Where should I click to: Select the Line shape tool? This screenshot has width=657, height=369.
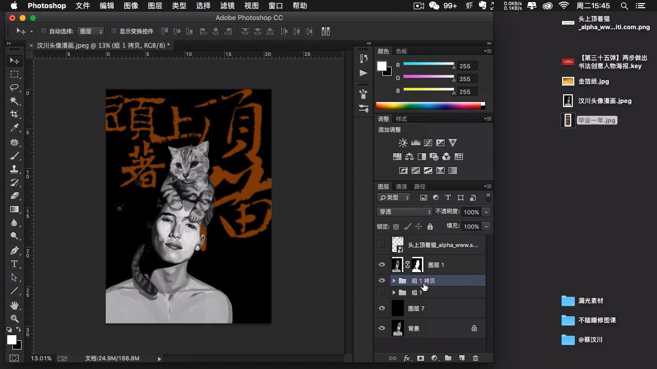click(14, 291)
